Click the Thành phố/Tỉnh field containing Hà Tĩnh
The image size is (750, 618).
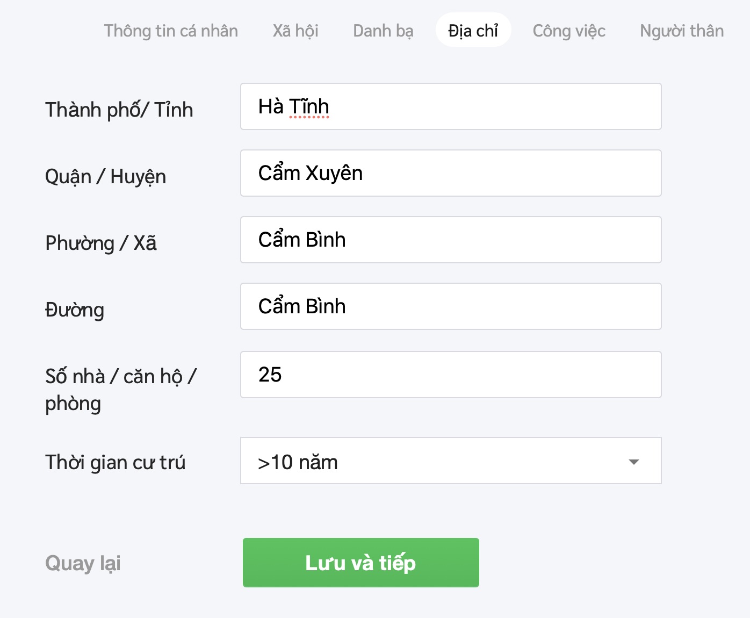(450, 106)
